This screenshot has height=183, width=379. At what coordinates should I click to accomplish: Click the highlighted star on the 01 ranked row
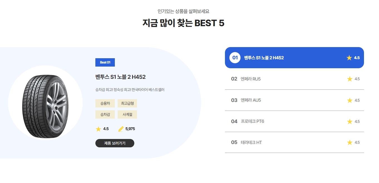click(x=349, y=58)
